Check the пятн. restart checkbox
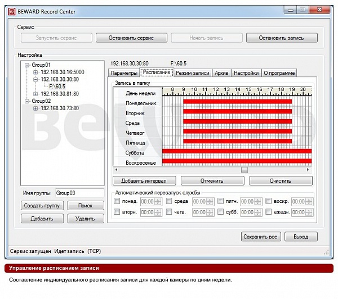Image resolution: width=338 pixels, height=299 pixels. tap(220, 201)
